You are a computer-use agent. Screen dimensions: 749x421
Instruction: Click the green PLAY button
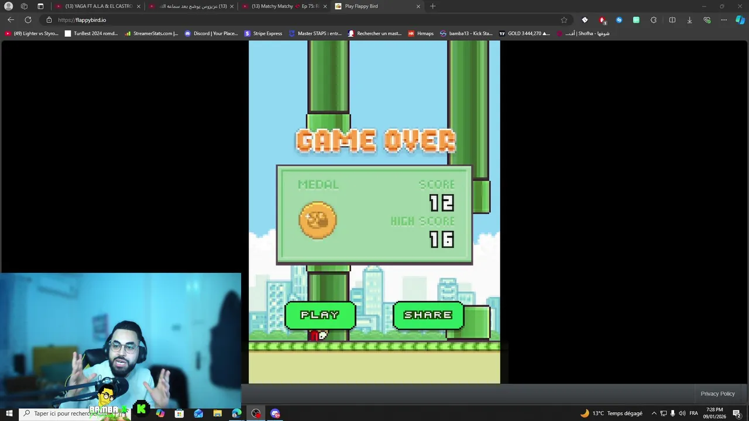[319, 315]
